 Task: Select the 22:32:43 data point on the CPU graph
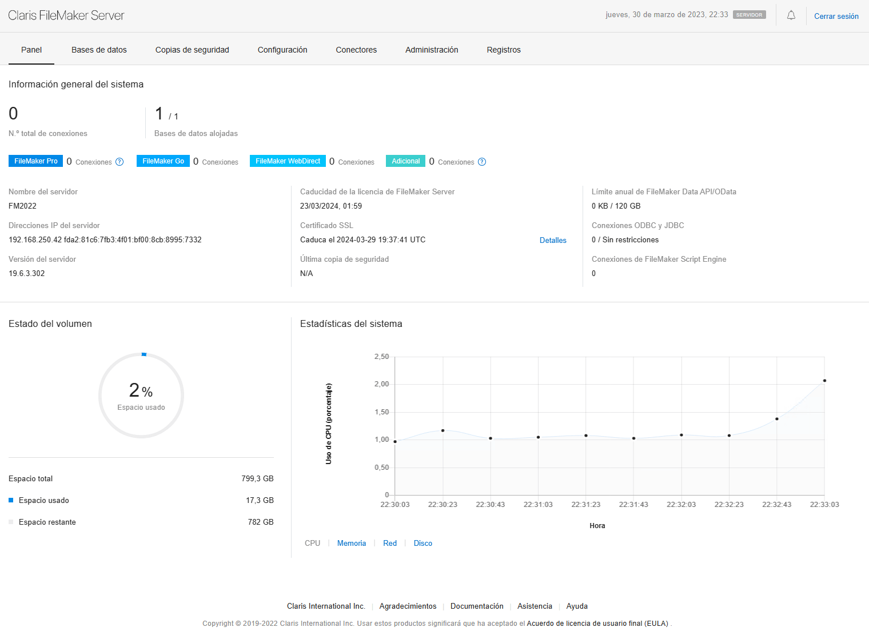[776, 418]
